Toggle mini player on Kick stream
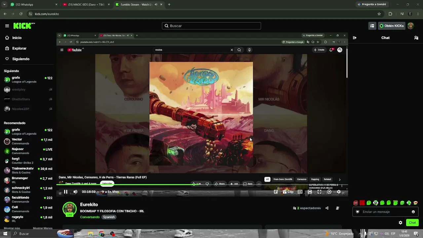This screenshot has height=238, width=423. [276, 192]
